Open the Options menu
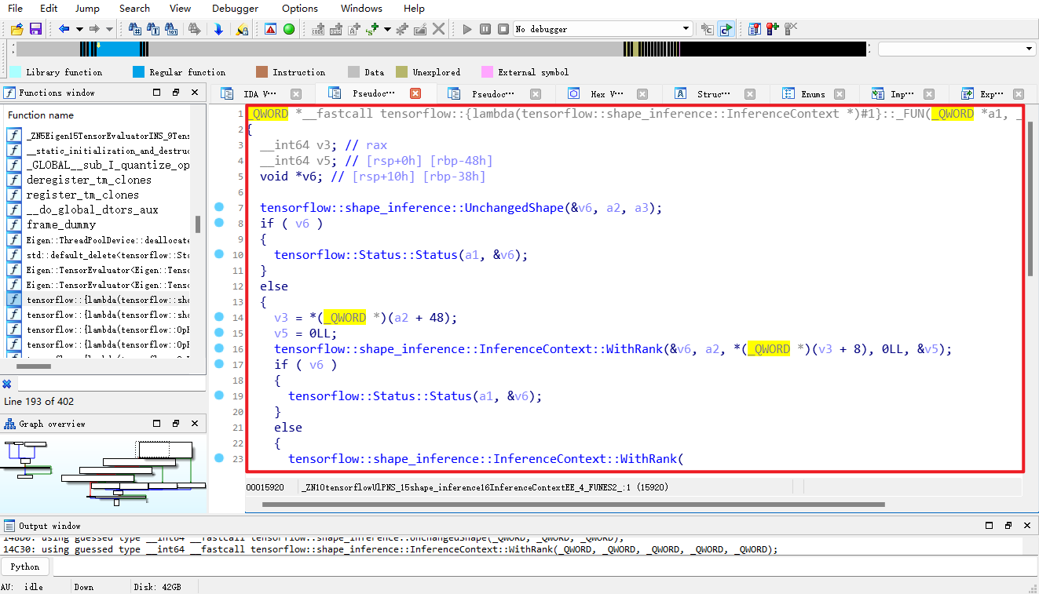This screenshot has height=594, width=1039. (300, 9)
